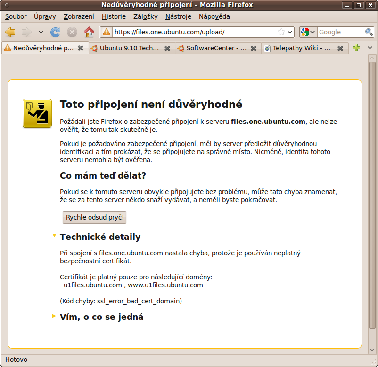The height and width of the screenshot is (367, 378).
Task: Bookmark page with the star icon
Action: 281,32
